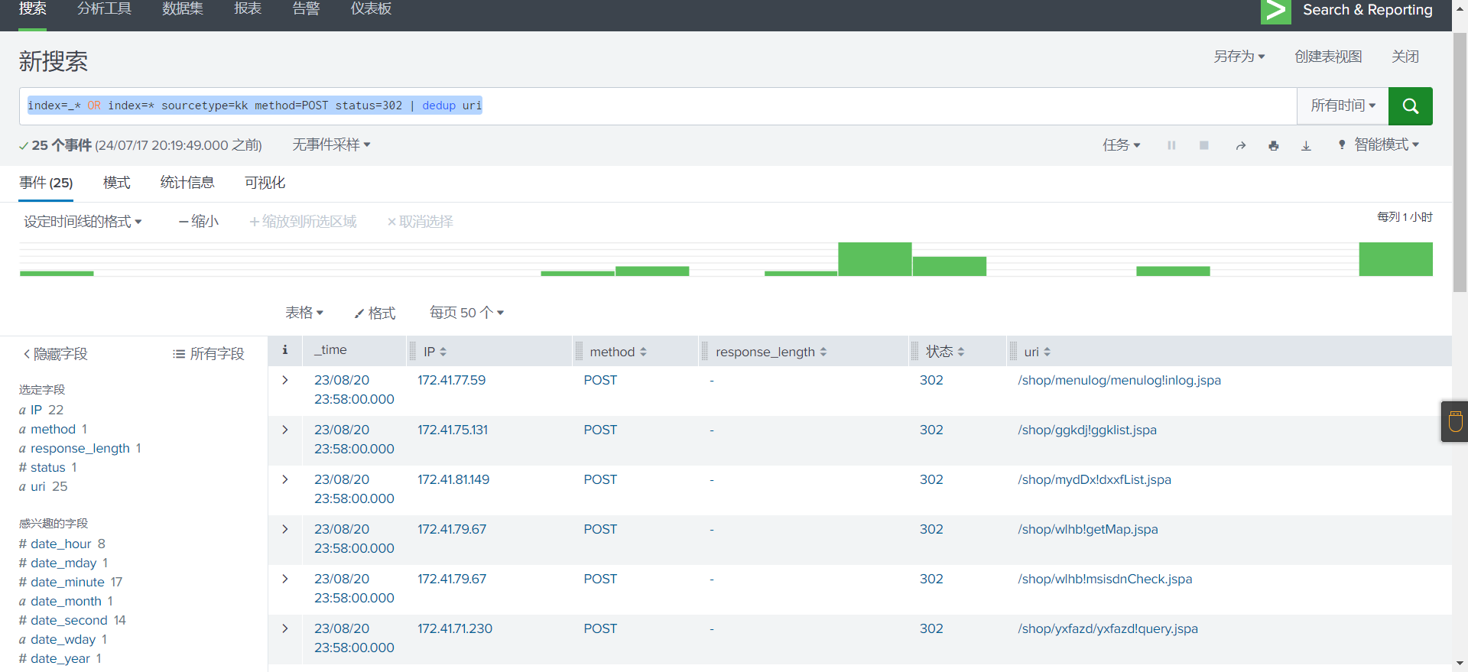1468x672 pixels.
Task: Pause the search job
Action: point(1171,145)
